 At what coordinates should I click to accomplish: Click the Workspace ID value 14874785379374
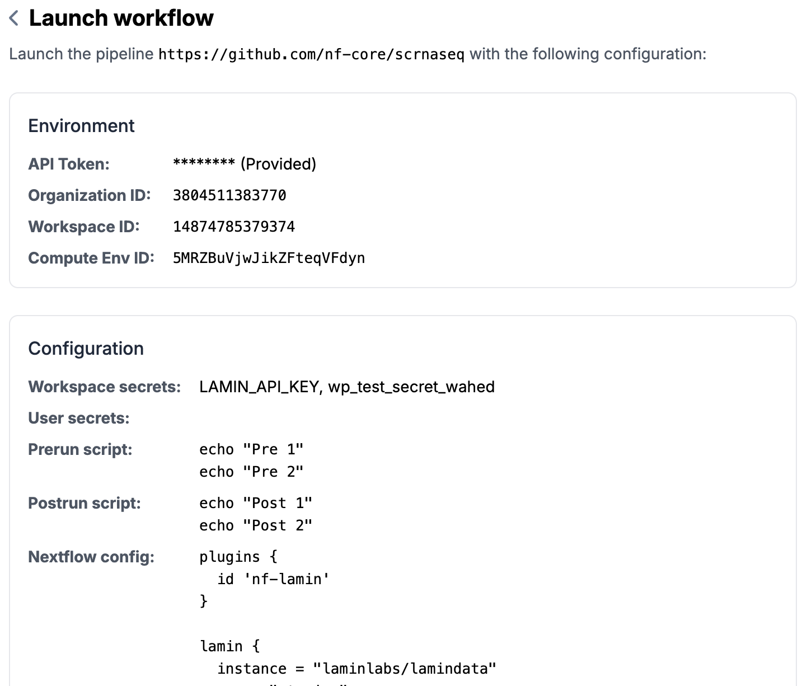click(233, 227)
